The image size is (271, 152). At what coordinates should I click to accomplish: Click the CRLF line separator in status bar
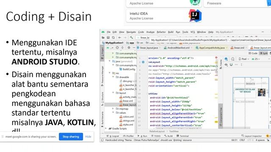[x=242, y=140]
